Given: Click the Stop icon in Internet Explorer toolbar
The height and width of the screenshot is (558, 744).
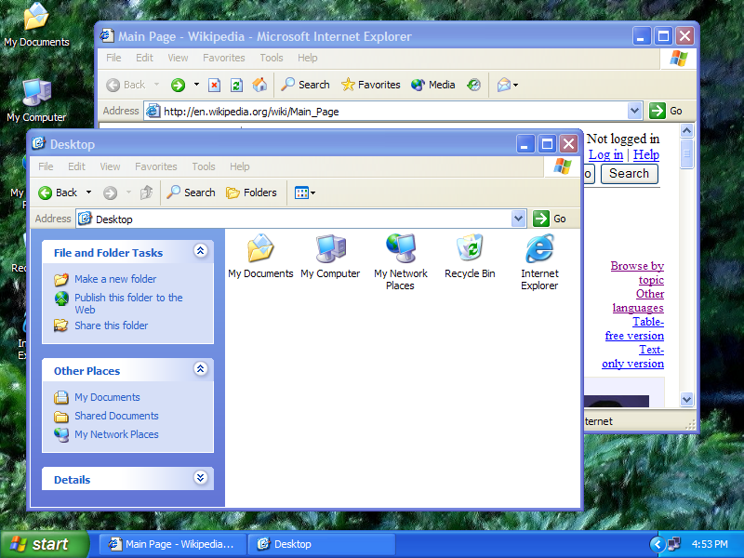Looking at the screenshot, I should pos(214,85).
